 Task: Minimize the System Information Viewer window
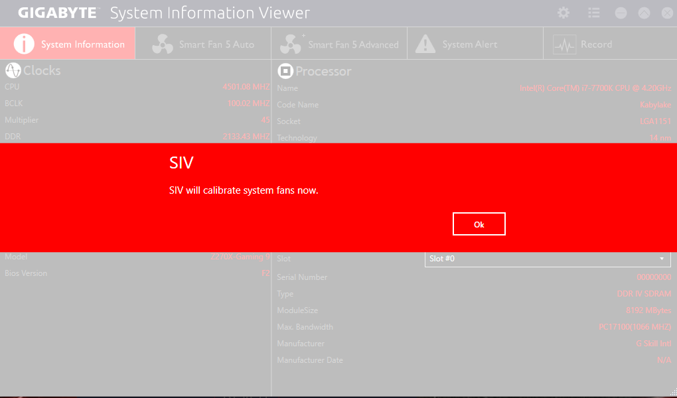(621, 13)
